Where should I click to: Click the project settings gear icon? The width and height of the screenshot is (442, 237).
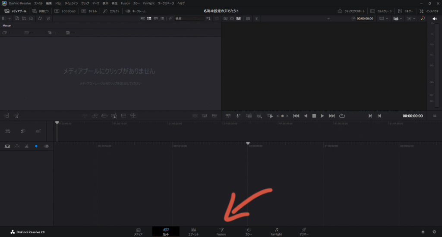434,232
